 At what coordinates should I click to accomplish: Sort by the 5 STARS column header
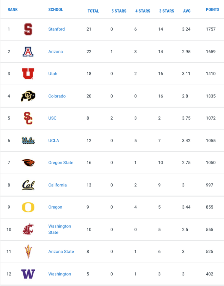click(119, 11)
